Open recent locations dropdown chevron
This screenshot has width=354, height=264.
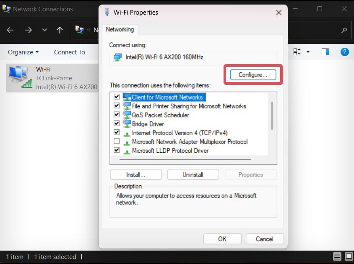(x=45, y=30)
